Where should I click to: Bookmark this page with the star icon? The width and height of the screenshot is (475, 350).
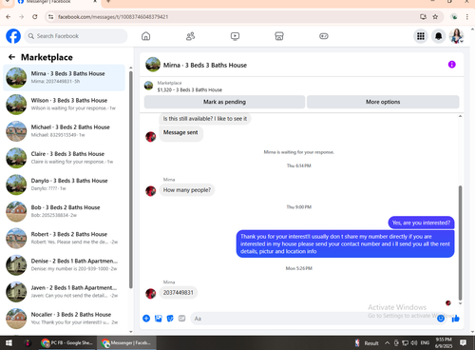point(435,17)
